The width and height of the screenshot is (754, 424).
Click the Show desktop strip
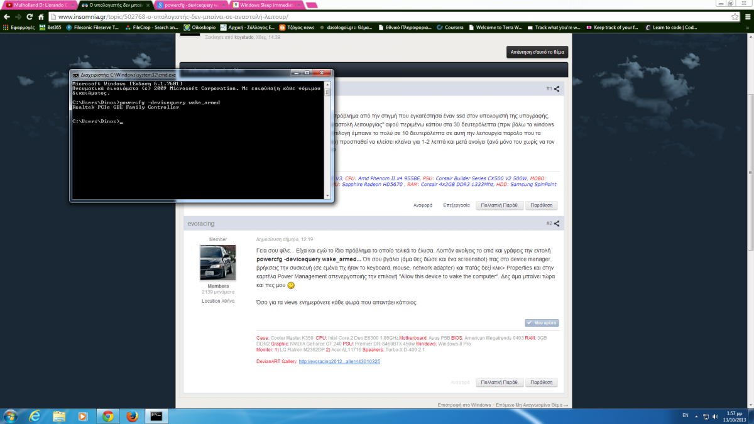(x=751, y=415)
